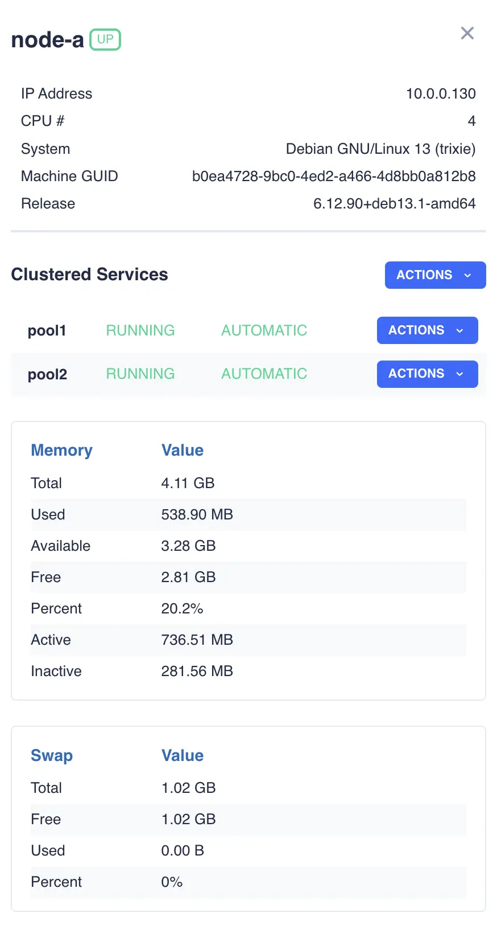Image resolution: width=497 pixels, height=925 pixels.
Task: Click Memory Available value 3.28 GB
Action: point(188,546)
